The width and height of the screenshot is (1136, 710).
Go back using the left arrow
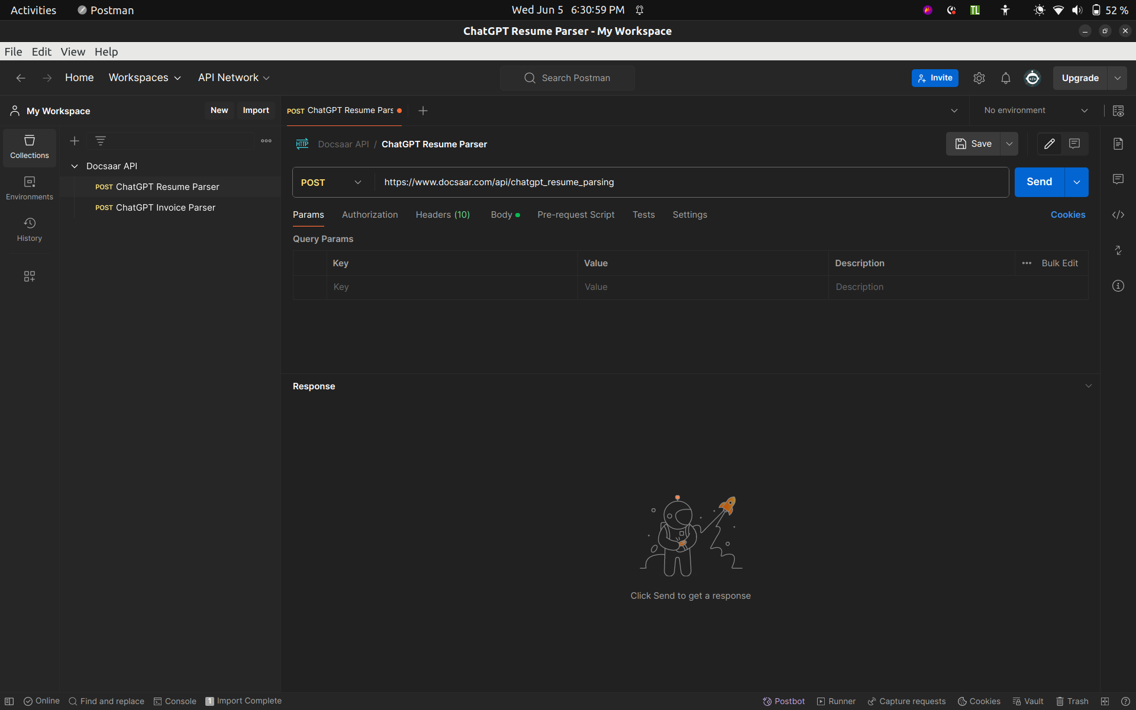click(21, 78)
